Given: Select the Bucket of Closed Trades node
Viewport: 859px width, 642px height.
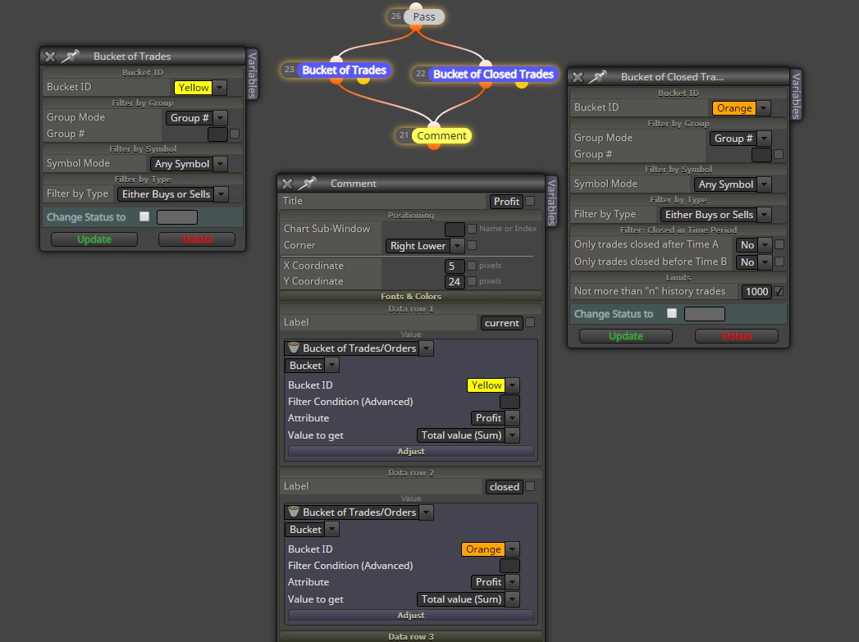Looking at the screenshot, I should (x=493, y=74).
